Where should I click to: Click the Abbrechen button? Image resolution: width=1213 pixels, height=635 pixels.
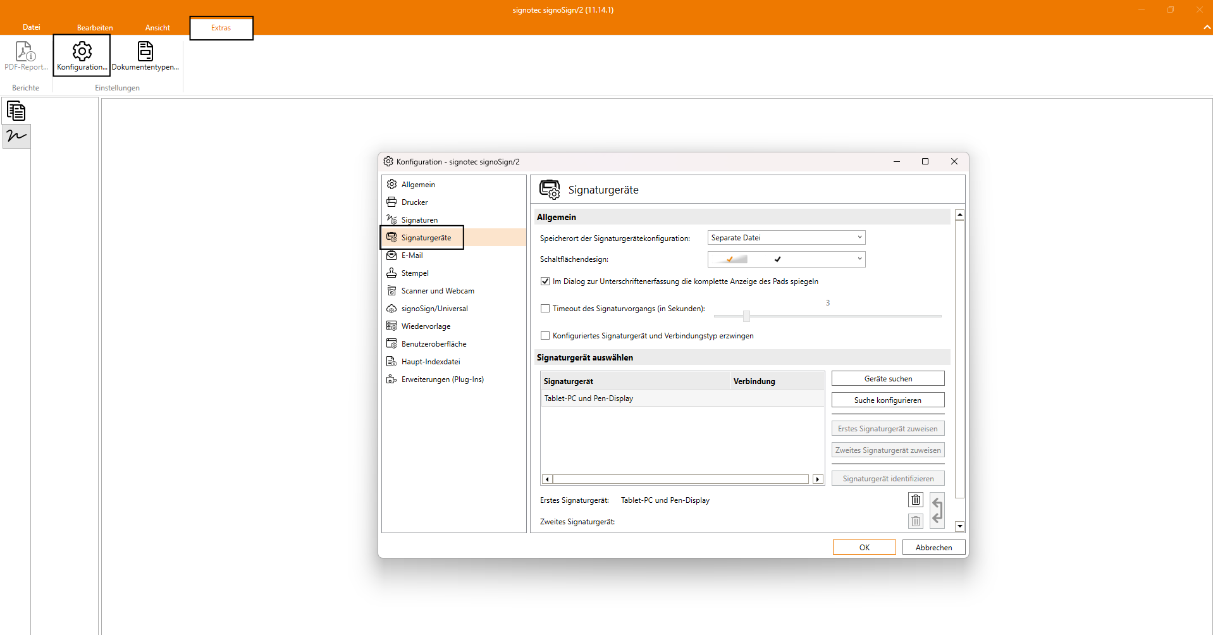(x=933, y=547)
